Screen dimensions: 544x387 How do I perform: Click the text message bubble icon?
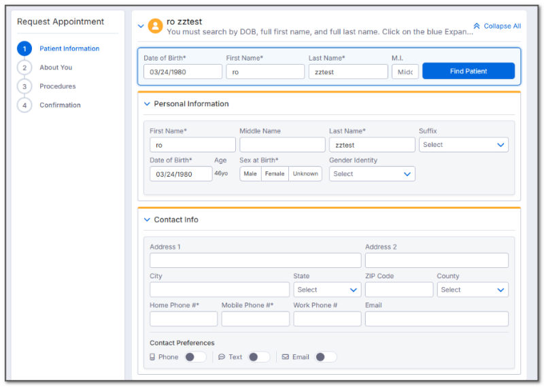coord(222,357)
